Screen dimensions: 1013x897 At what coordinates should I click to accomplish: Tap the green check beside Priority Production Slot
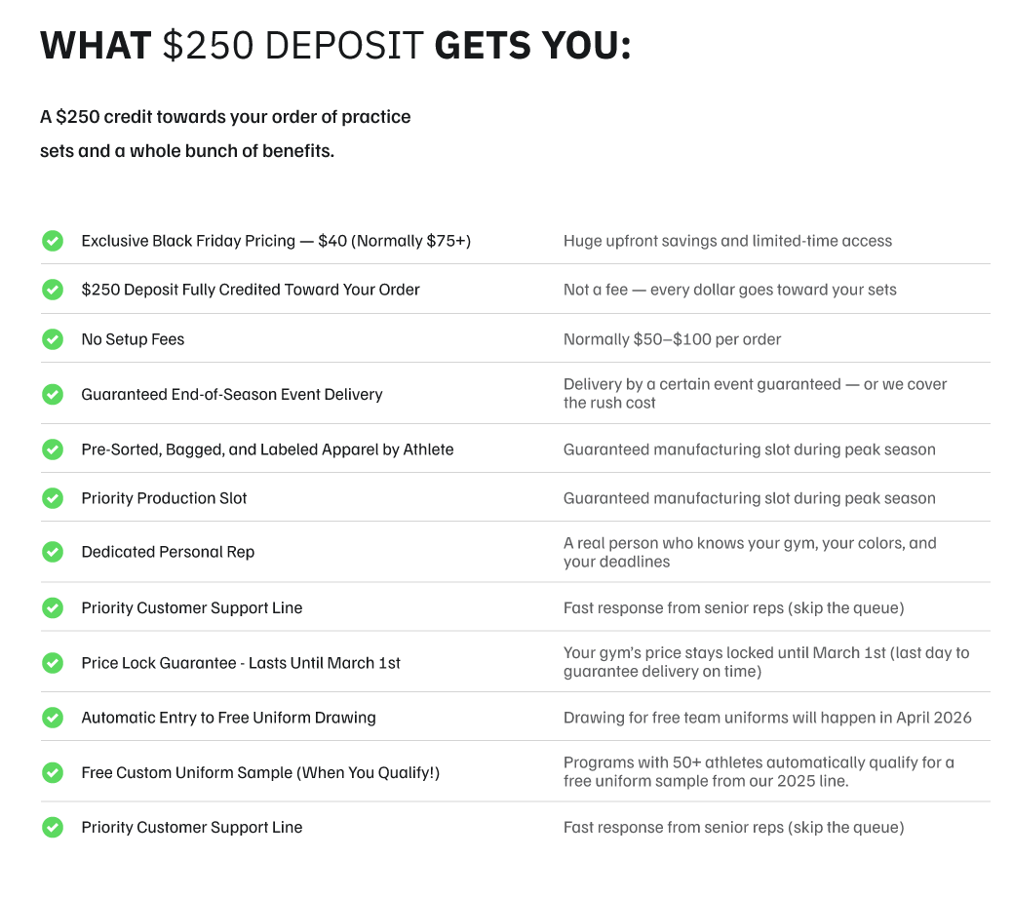pos(53,498)
